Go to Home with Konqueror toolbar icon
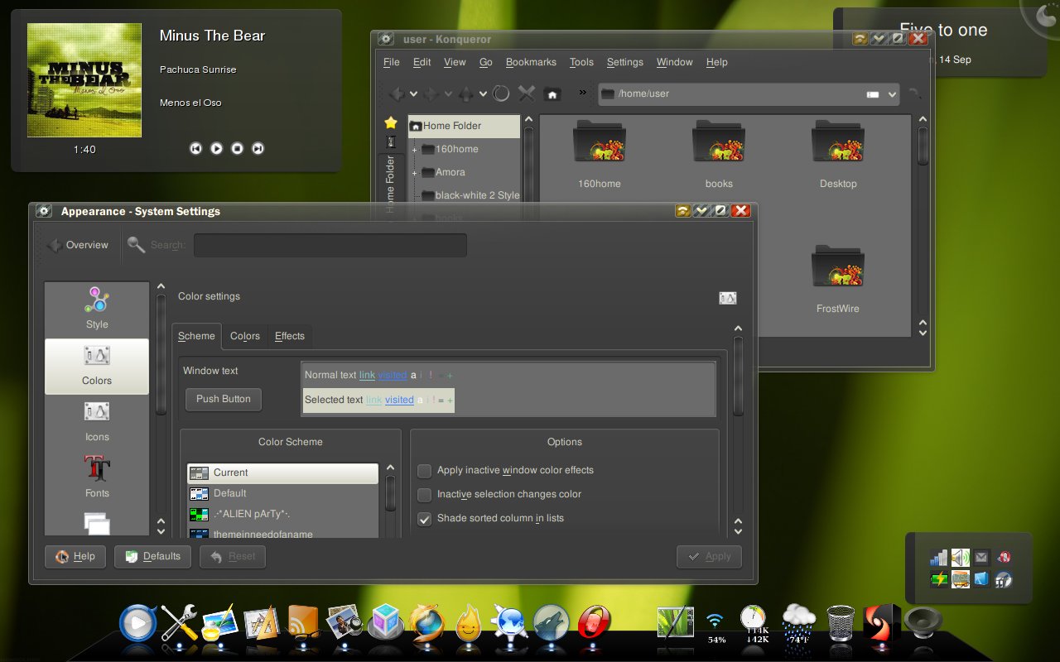Screen dimensions: 1060x662 (x=552, y=94)
